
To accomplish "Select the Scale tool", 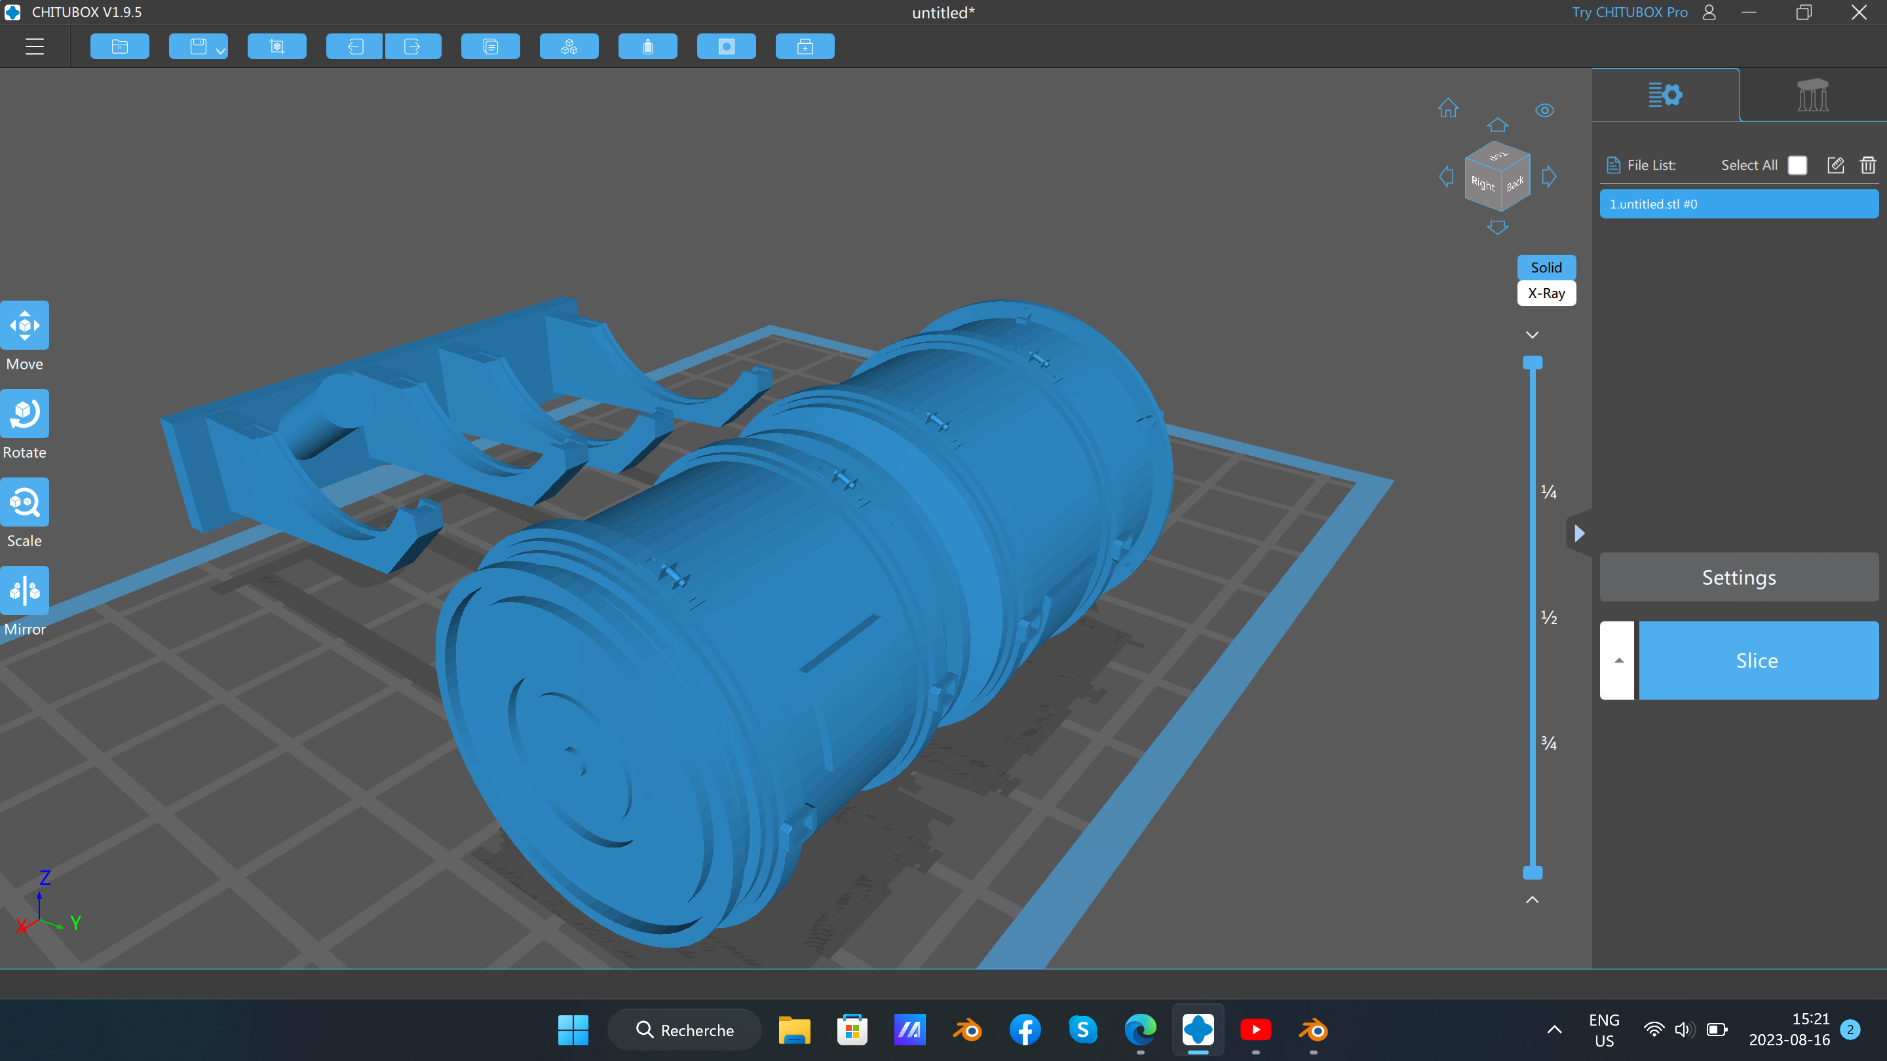I will (x=24, y=502).
